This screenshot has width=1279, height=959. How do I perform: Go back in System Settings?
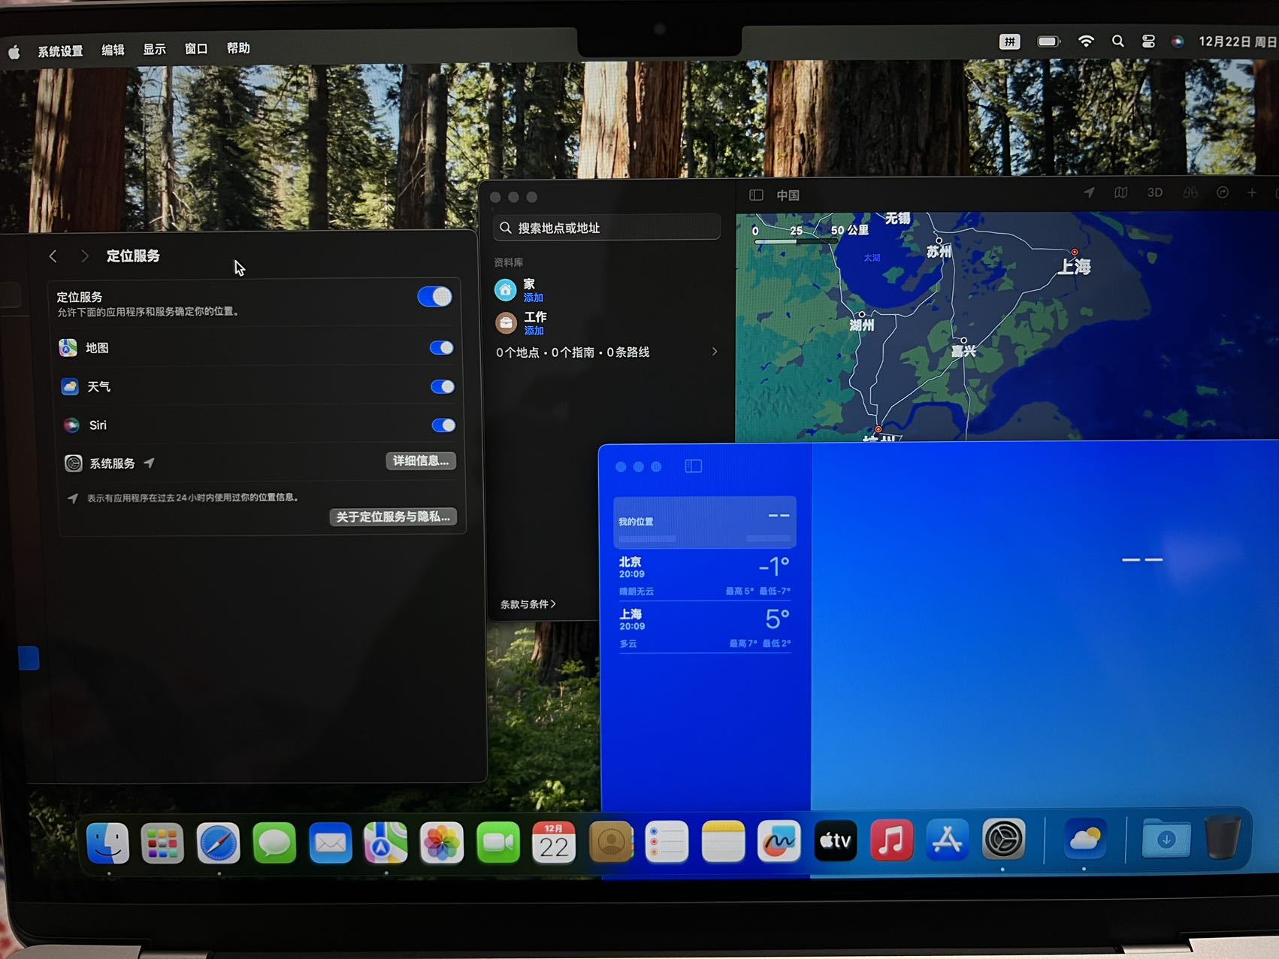[53, 256]
